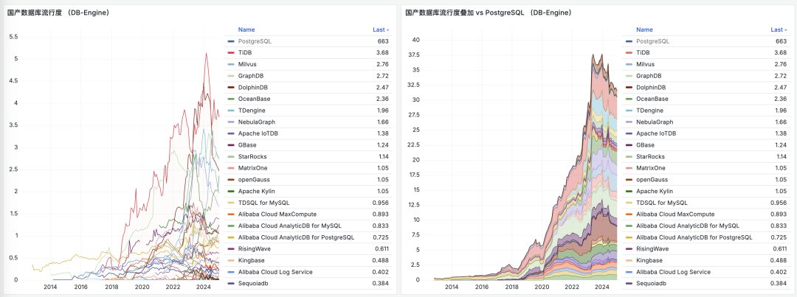Click the 2024 peak in the stacked area chart
Viewport: 797px width, 297px height.
(593, 55)
